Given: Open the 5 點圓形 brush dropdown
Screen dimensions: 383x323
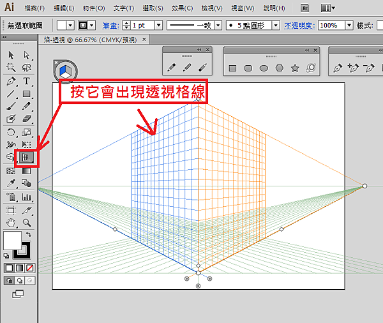Looking at the screenshot, I should tap(276, 25).
